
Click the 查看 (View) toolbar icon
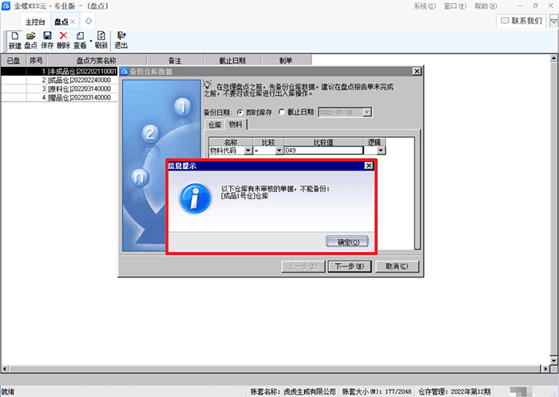pos(80,40)
